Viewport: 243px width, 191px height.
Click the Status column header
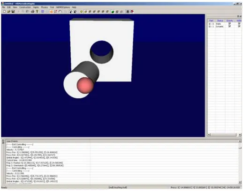coord(220,21)
